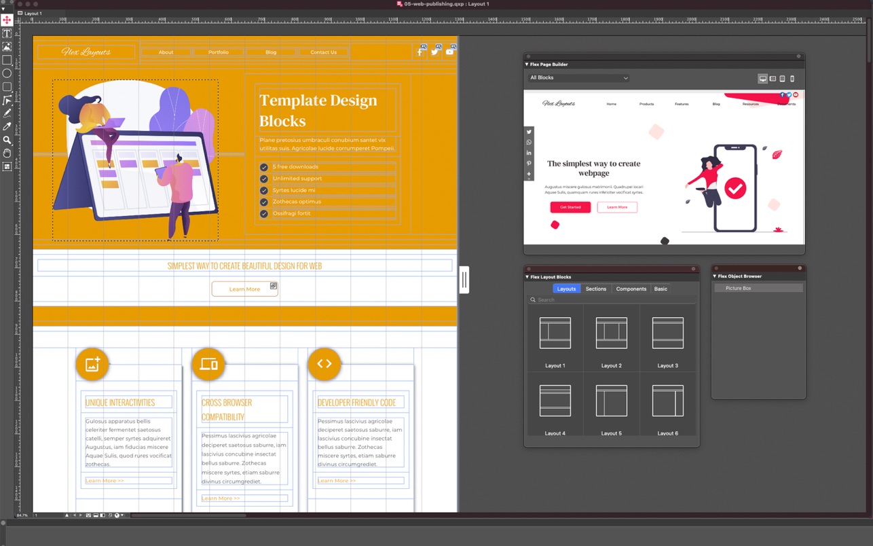This screenshot has width=873, height=546.
Task: Click Get Started button in Flex preview
Action: pyautogui.click(x=570, y=207)
